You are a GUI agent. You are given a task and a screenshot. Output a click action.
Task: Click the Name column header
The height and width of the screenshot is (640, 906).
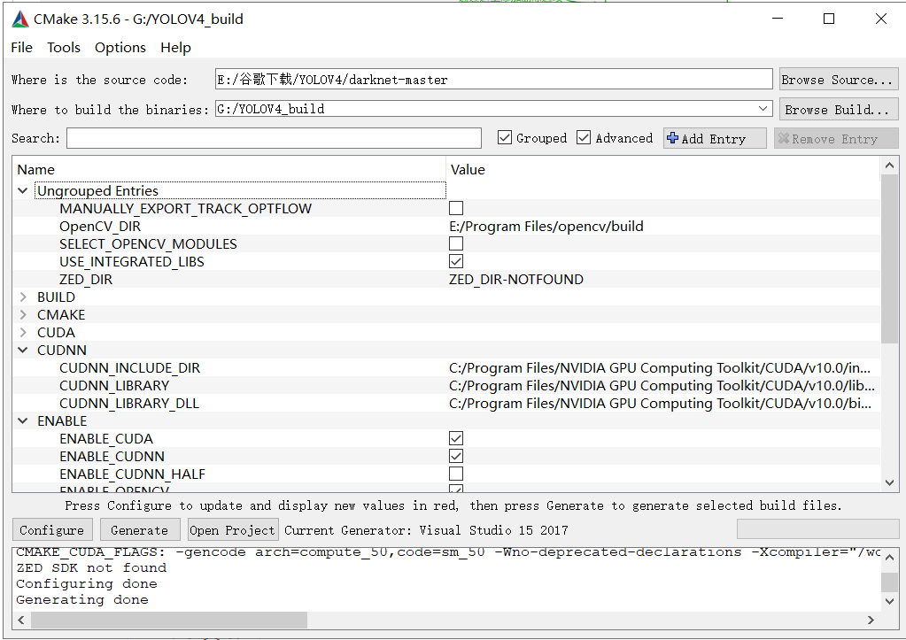click(x=35, y=170)
